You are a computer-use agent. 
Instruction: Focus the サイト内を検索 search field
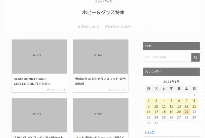pos(167,57)
